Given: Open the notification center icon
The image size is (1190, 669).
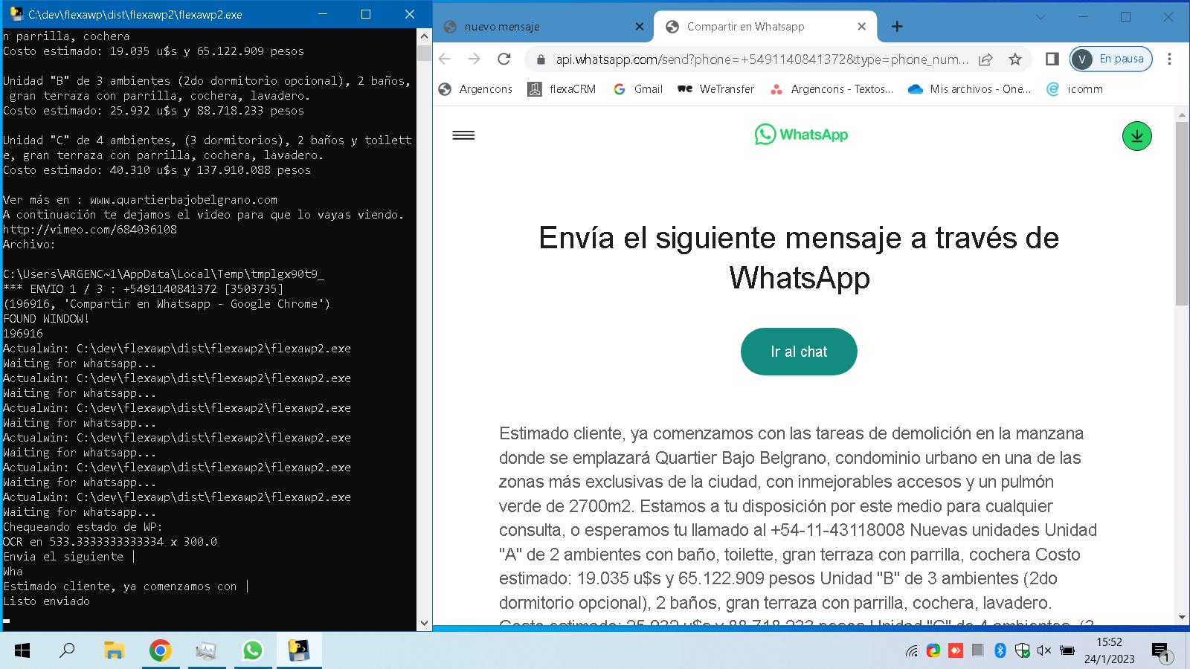Looking at the screenshot, I should click(1162, 652).
